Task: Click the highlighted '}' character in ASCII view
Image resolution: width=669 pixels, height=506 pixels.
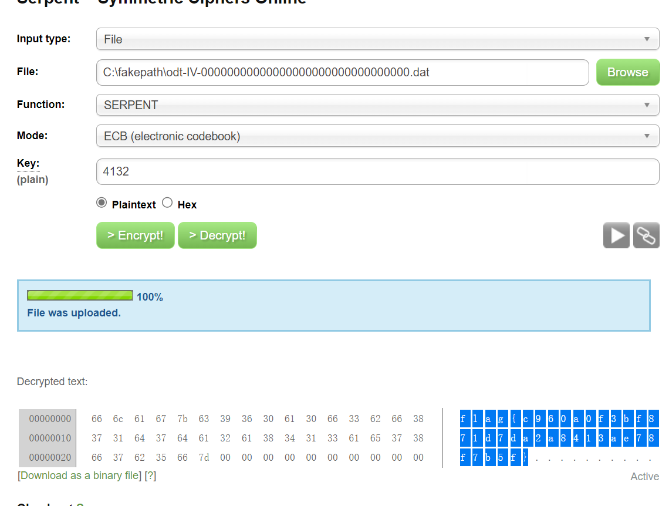Action: 525,457
